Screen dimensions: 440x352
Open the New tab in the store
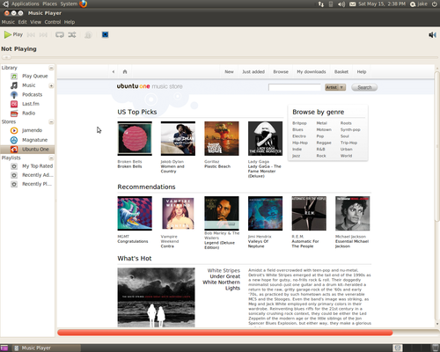[229, 71]
